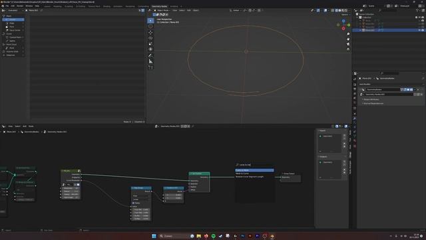
Task: Open File Explorer from the taskbar
Action: click(x=199, y=236)
